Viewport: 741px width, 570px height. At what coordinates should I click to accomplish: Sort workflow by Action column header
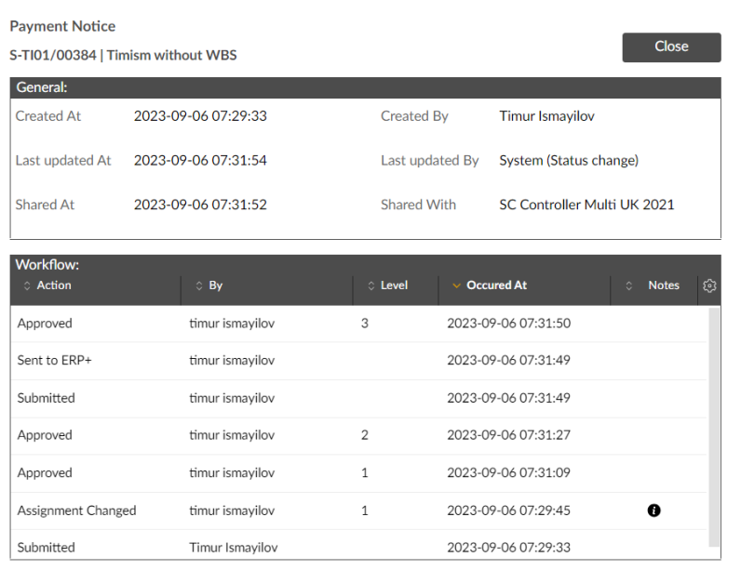point(54,285)
